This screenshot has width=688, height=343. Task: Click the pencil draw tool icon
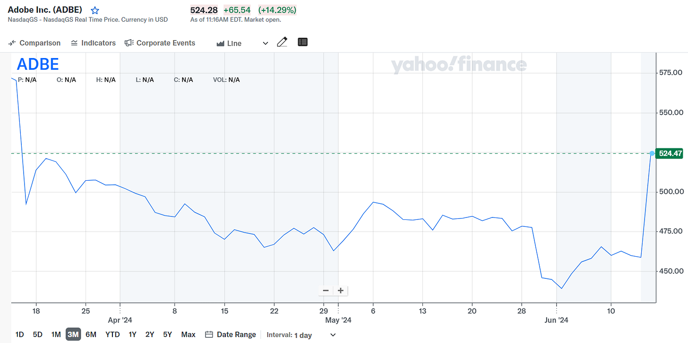282,42
